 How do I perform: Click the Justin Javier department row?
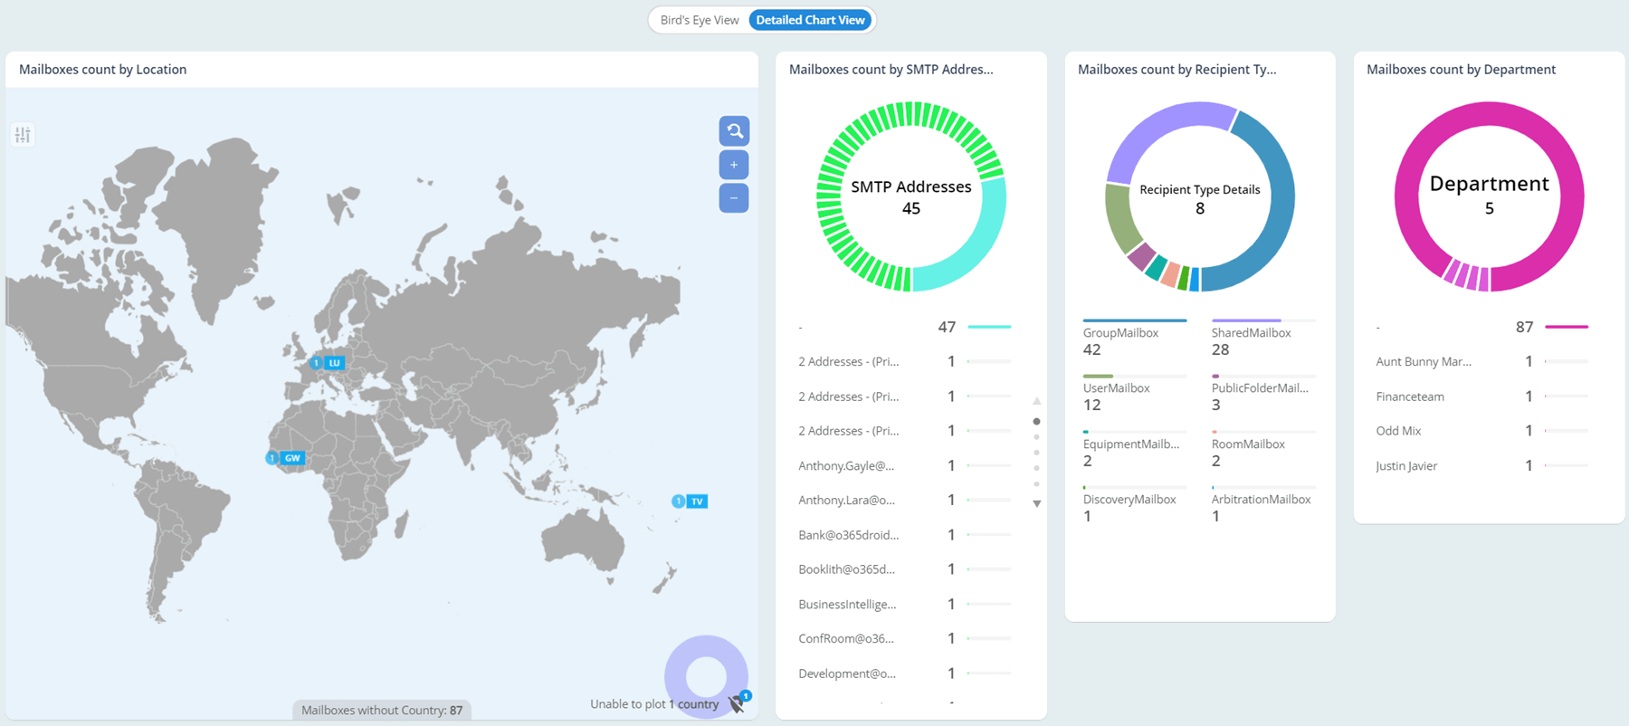click(1482, 465)
